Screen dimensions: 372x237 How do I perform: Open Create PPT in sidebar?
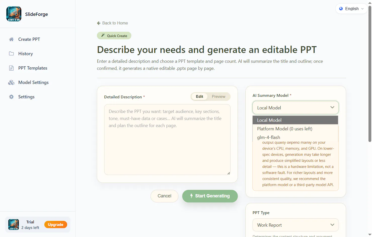click(29, 39)
